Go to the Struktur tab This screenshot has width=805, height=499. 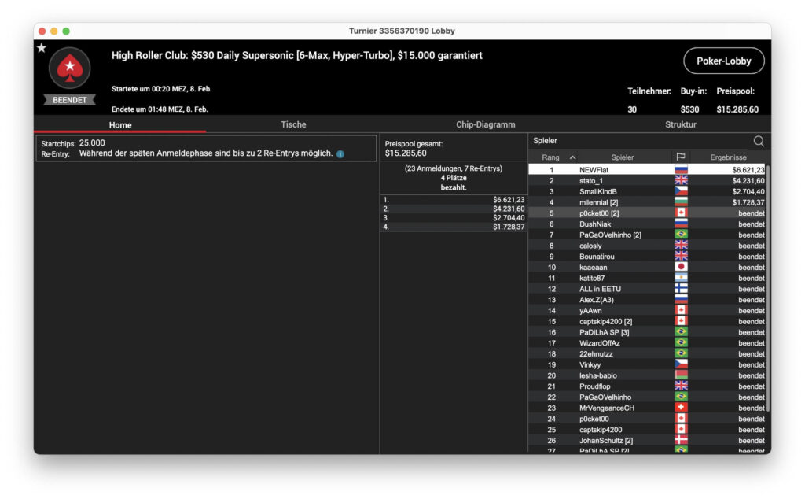[680, 124]
